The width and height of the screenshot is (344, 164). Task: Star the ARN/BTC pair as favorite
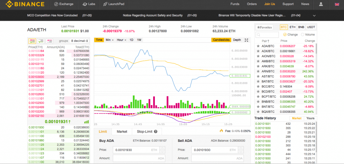pos(258,71)
